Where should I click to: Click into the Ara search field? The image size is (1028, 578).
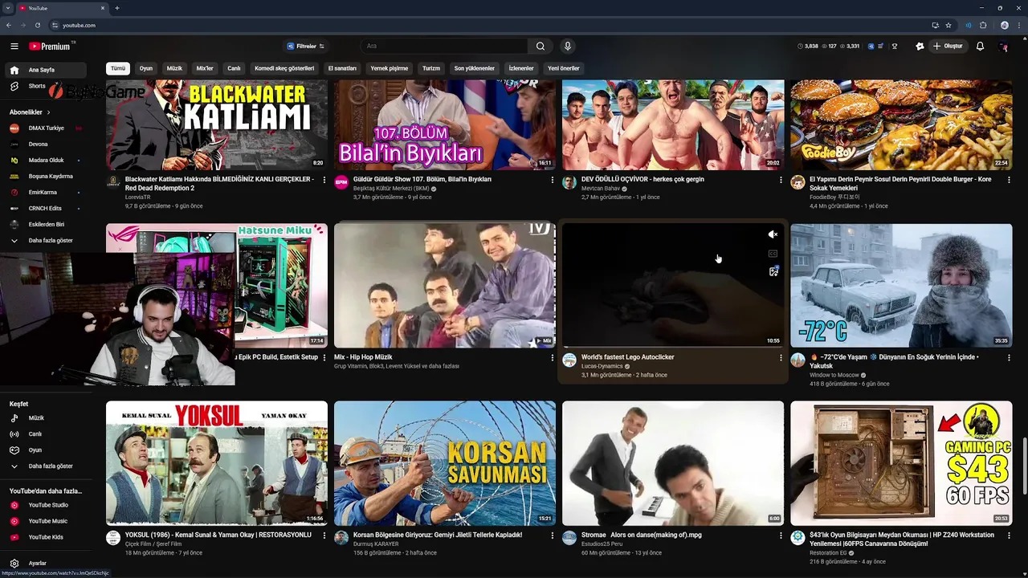point(444,47)
